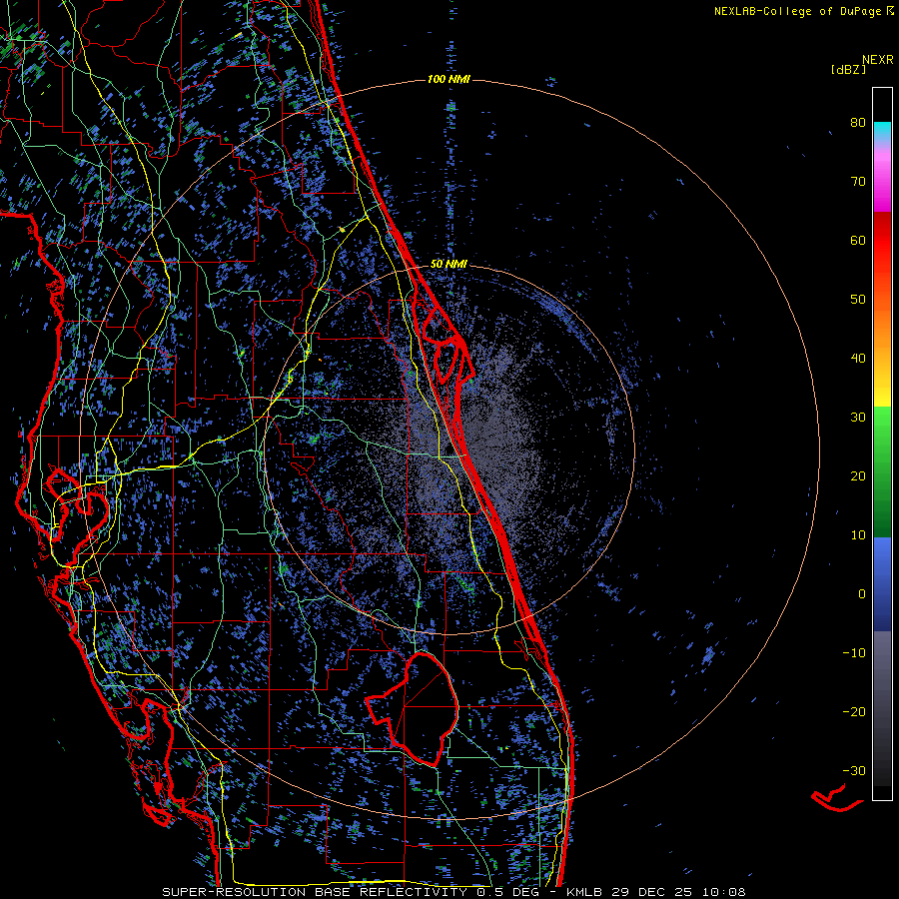This screenshot has width=899, height=899.
Task: Click the Cape Canaveral coastline outline
Action: coord(448,344)
